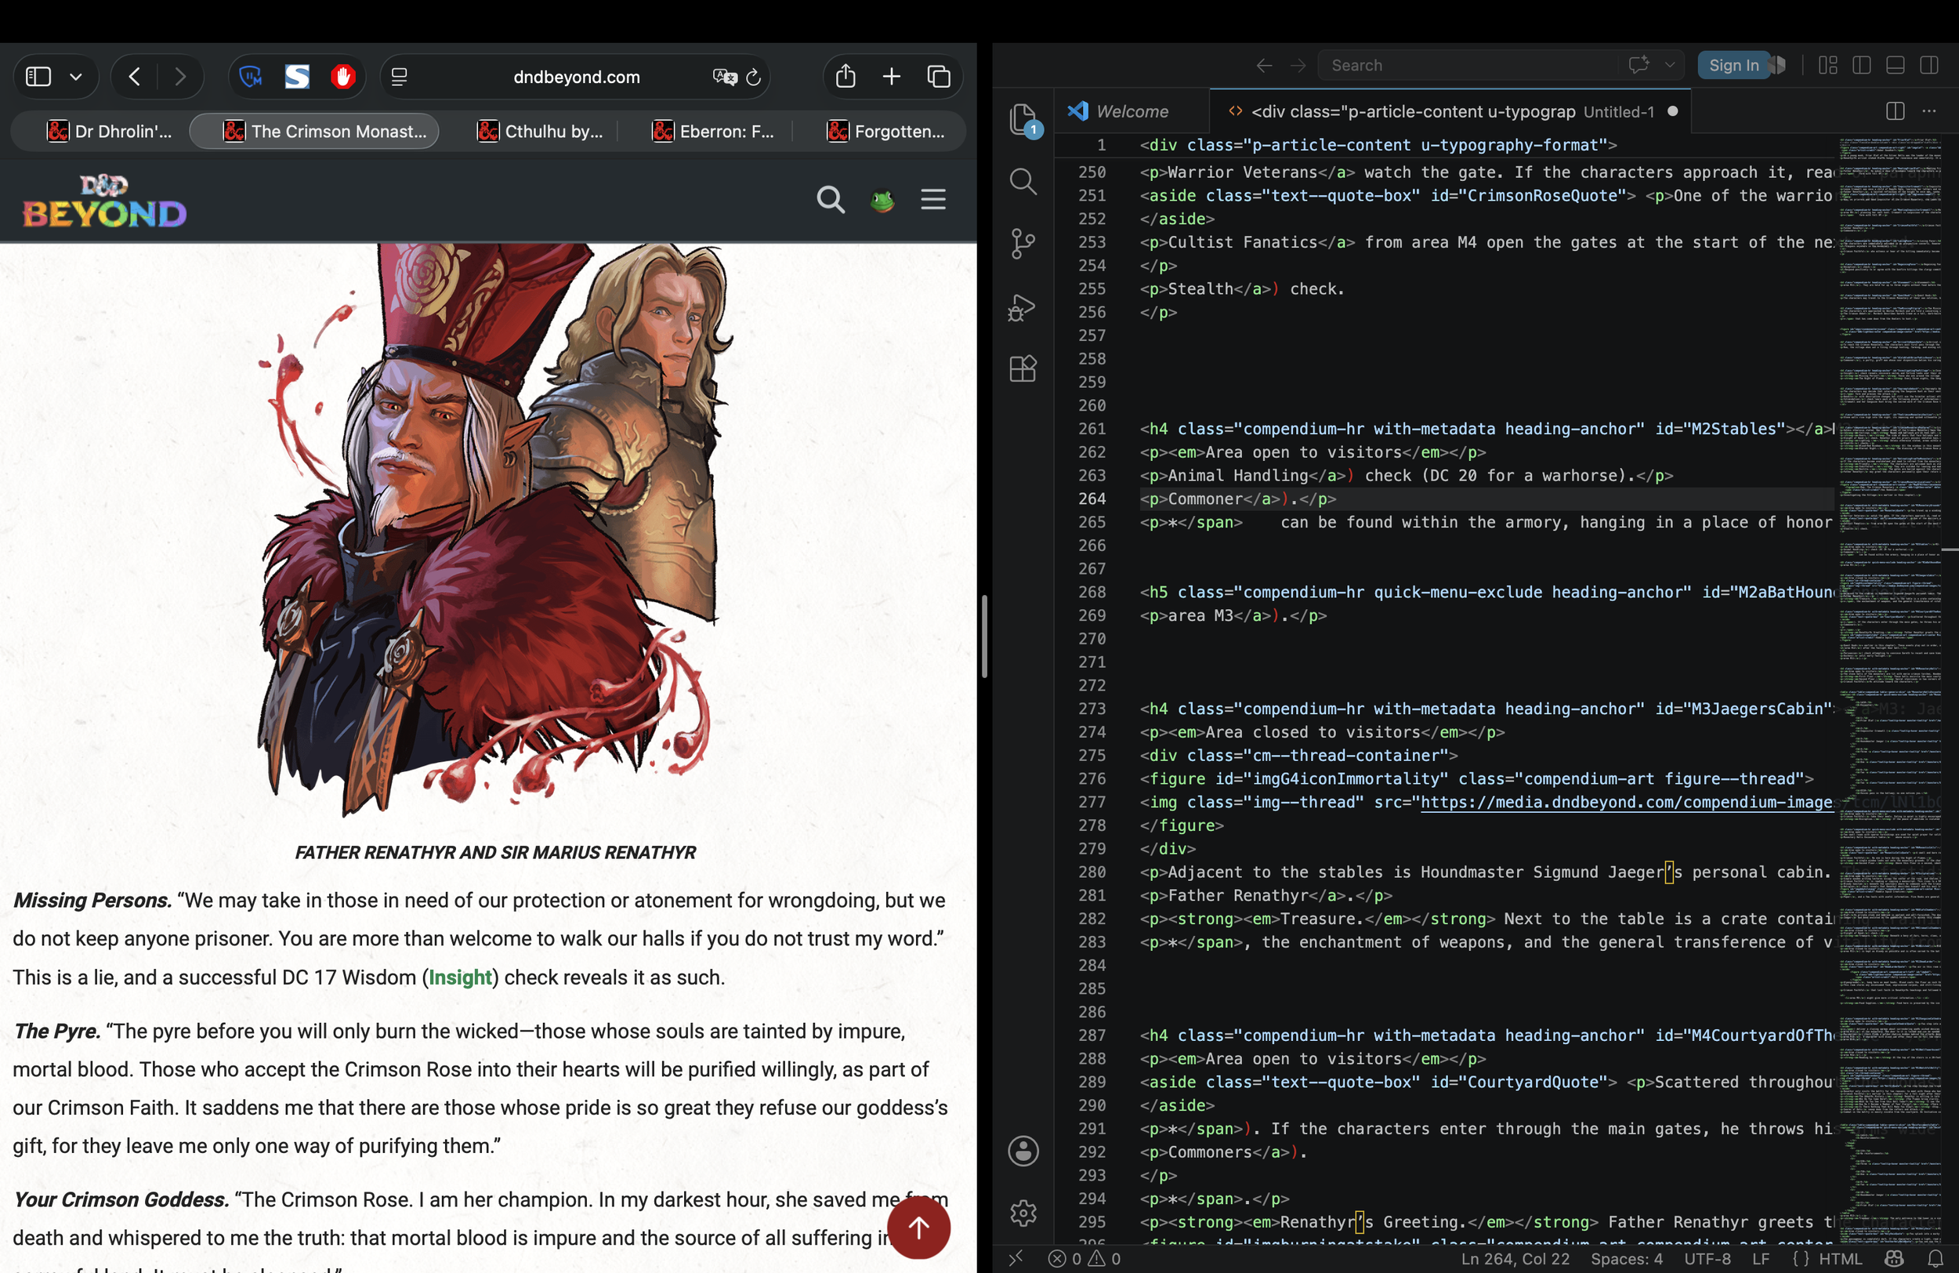1959x1273 pixels.
Task: Expand the chat dropdown chevron
Action: (x=1669, y=65)
